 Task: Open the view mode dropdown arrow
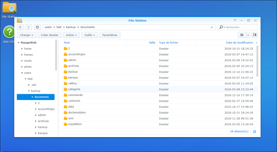click(x=248, y=35)
